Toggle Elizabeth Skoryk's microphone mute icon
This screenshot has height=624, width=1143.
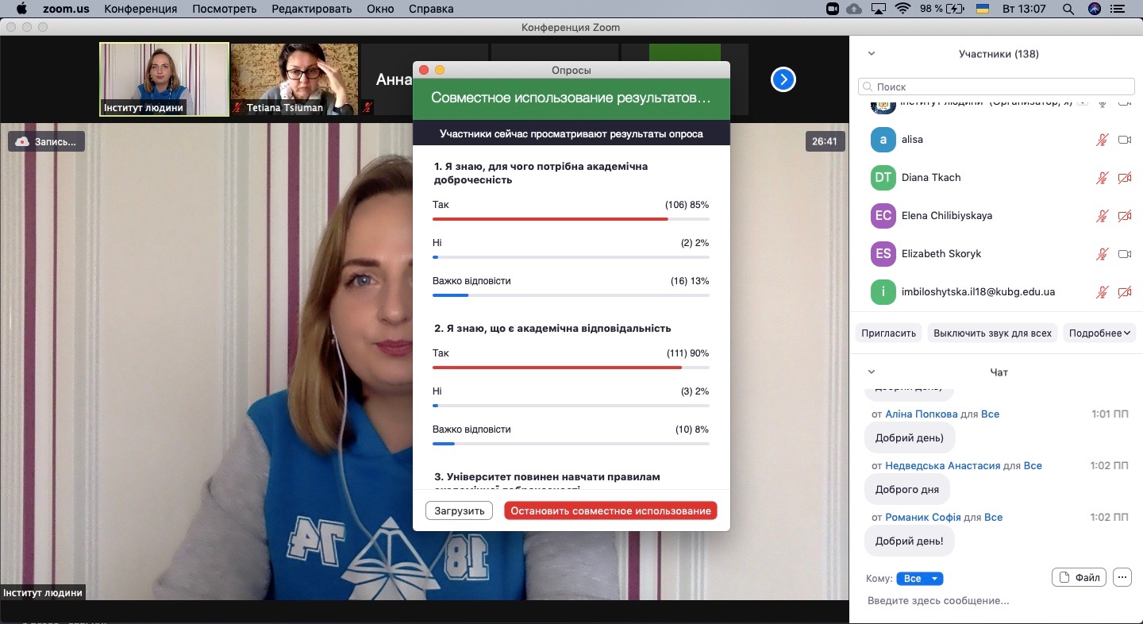(x=1102, y=254)
